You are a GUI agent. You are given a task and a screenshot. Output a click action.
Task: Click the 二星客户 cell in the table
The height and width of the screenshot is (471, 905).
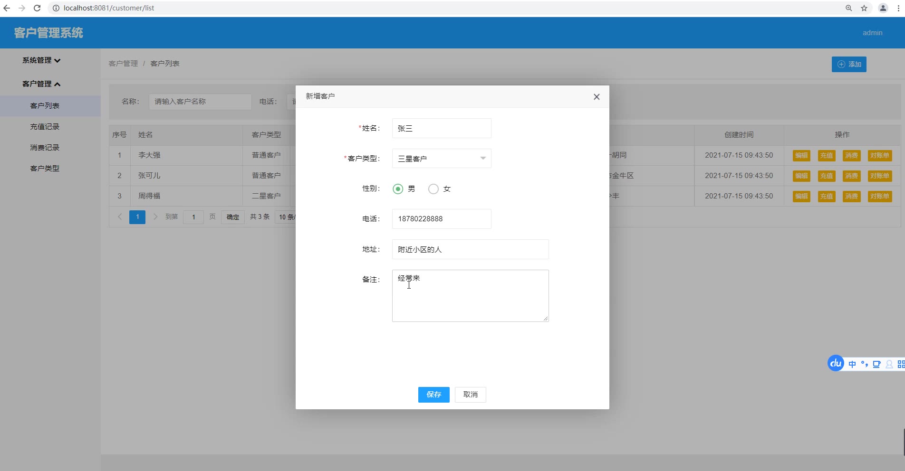[x=266, y=196]
